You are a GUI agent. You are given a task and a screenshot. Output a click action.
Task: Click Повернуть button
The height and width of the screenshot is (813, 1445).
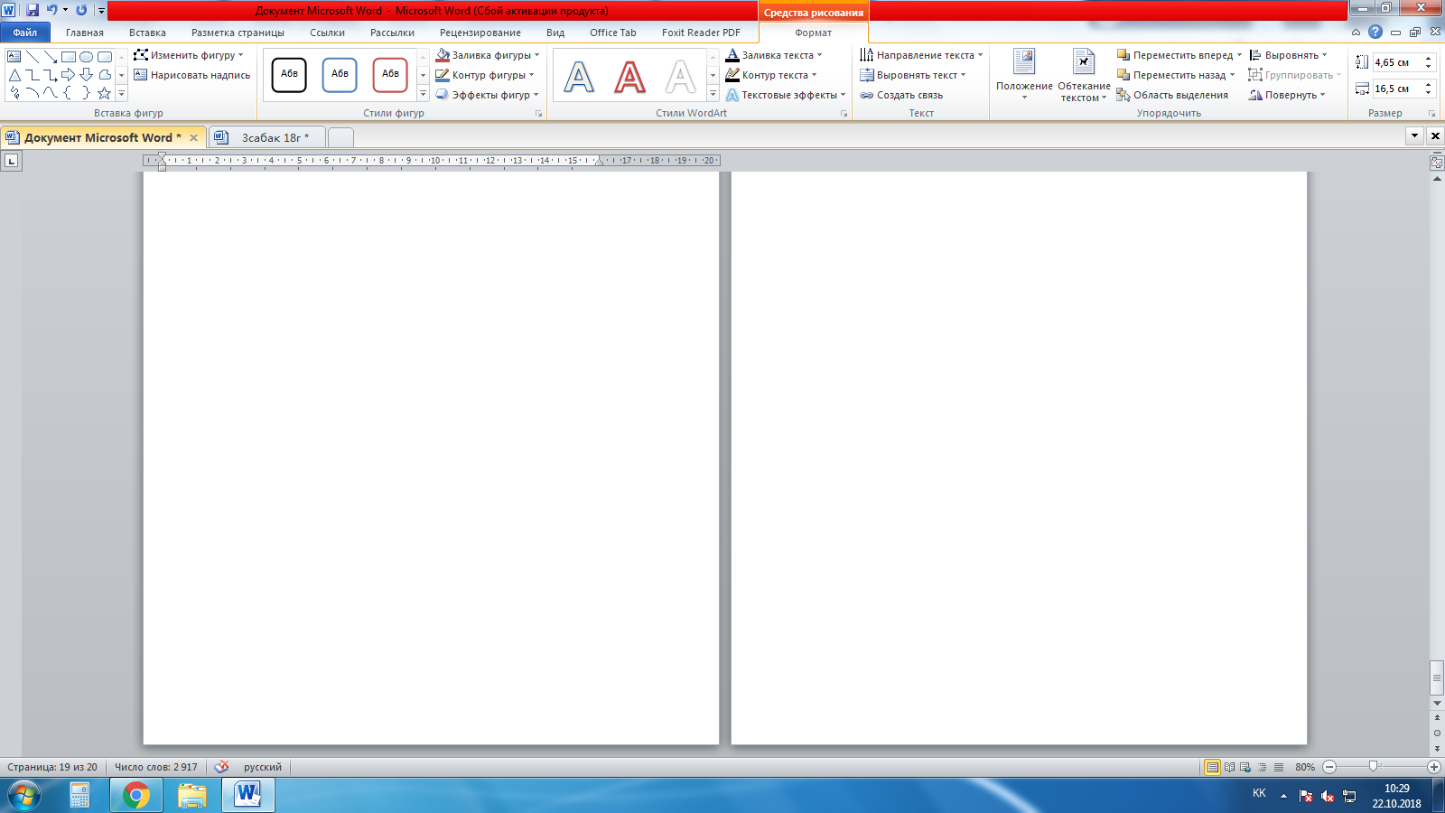pos(1288,95)
